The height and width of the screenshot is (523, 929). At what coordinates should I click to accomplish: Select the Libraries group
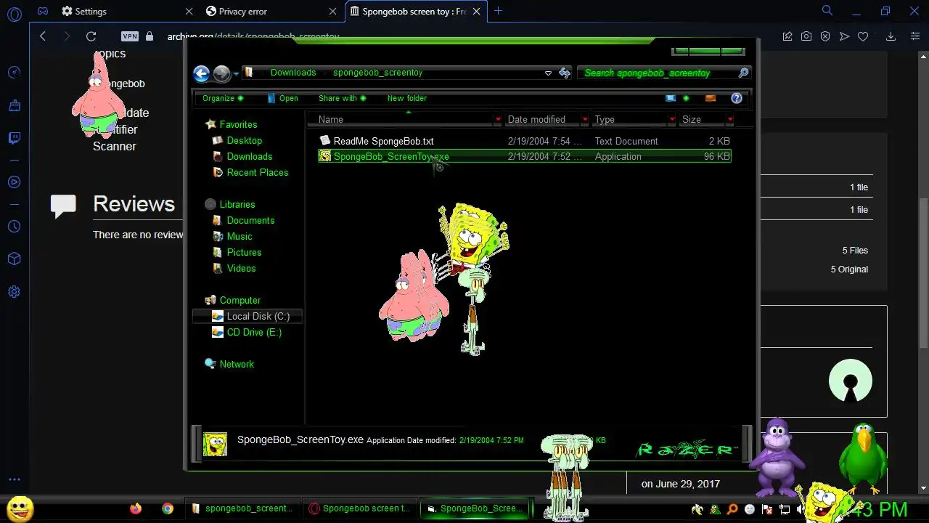237,204
